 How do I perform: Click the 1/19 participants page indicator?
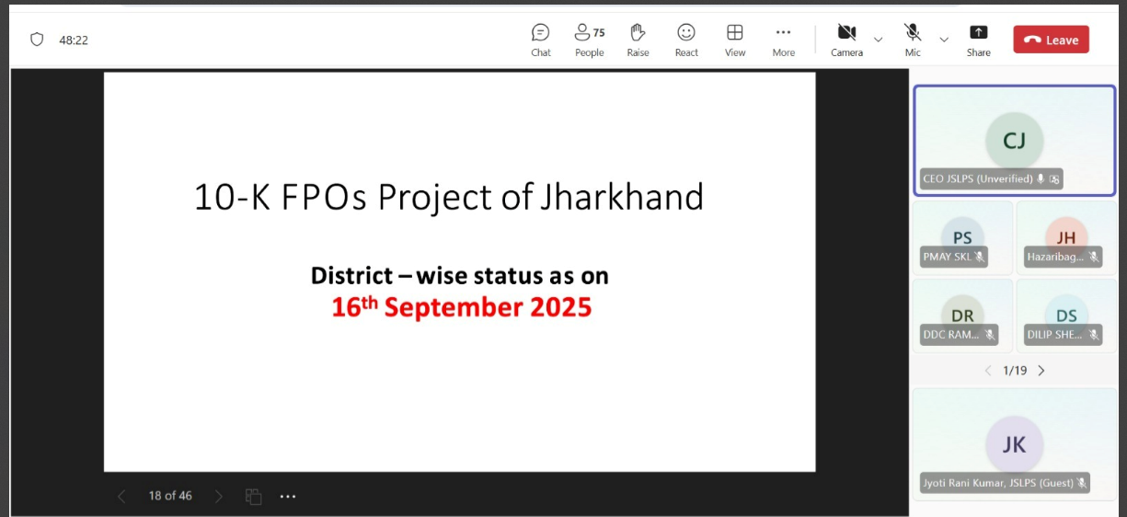[1015, 371]
